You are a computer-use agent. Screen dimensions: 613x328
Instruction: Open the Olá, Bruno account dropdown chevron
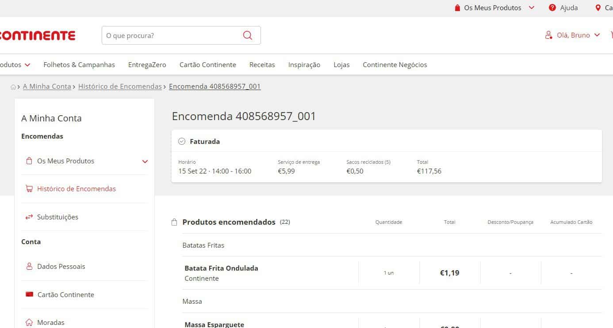pos(597,35)
